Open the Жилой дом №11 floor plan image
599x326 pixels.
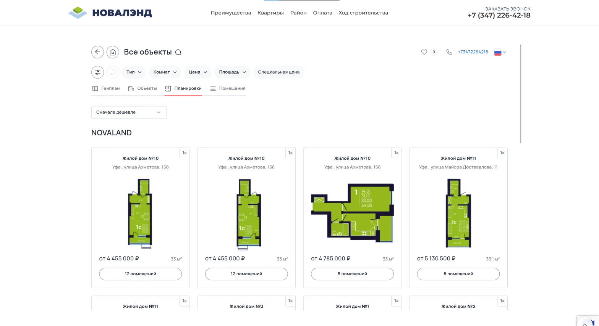pos(458,214)
